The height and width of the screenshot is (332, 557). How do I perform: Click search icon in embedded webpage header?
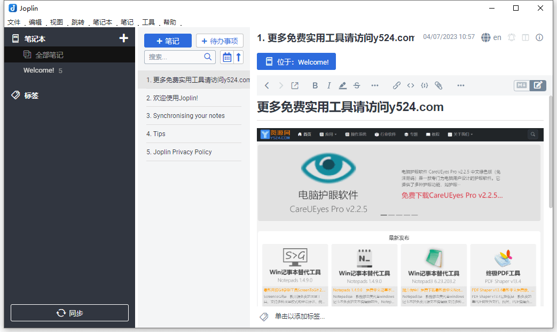(532, 134)
